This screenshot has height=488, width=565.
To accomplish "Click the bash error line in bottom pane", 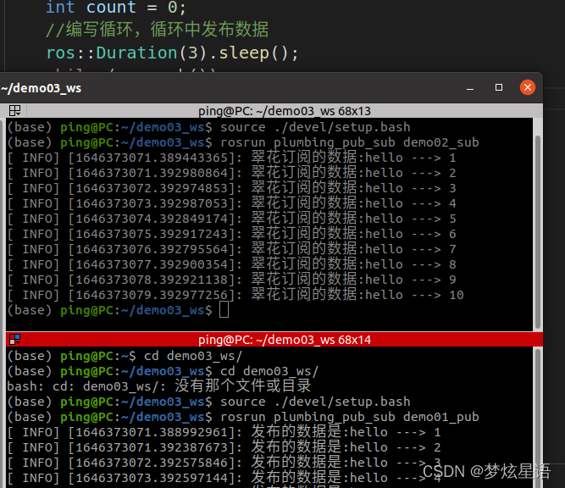I will coord(159,386).
